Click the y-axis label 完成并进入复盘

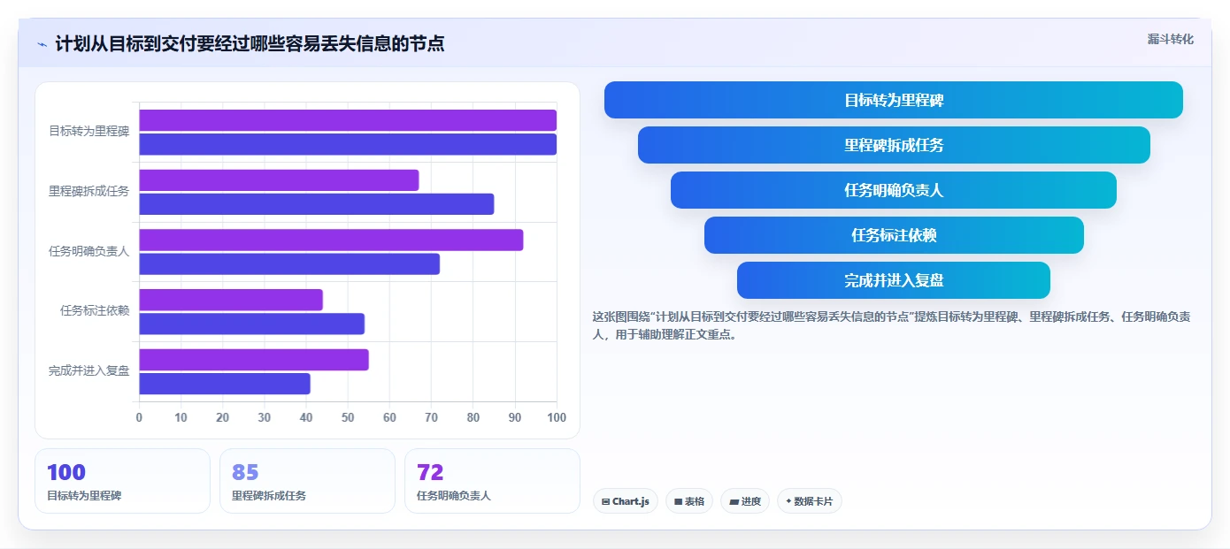click(88, 371)
